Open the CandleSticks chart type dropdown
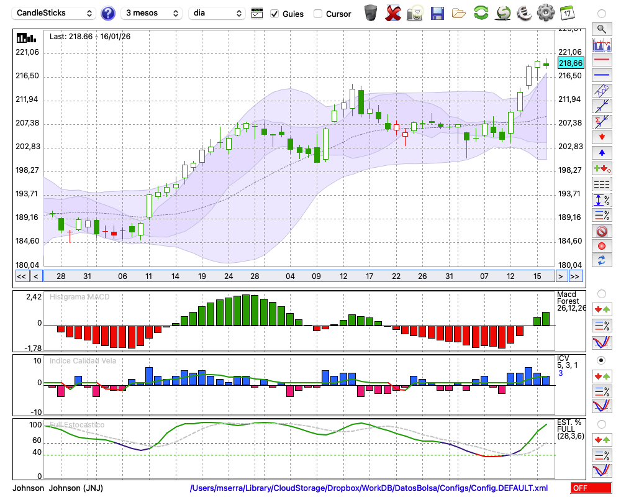621x497 pixels. click(x=55, y=13)
